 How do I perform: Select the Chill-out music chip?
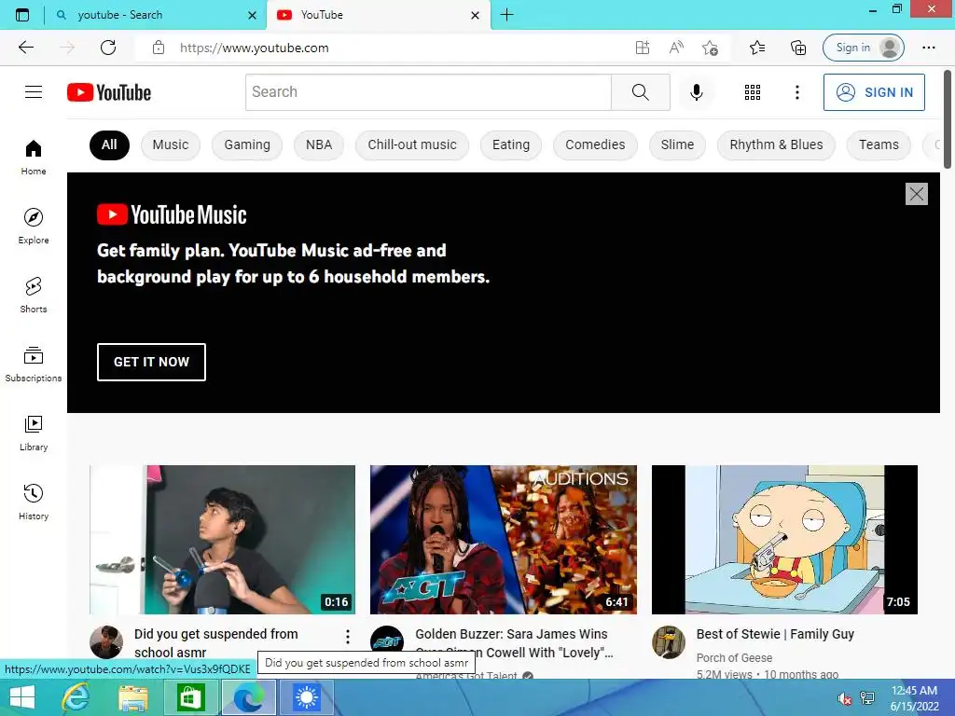411,145
